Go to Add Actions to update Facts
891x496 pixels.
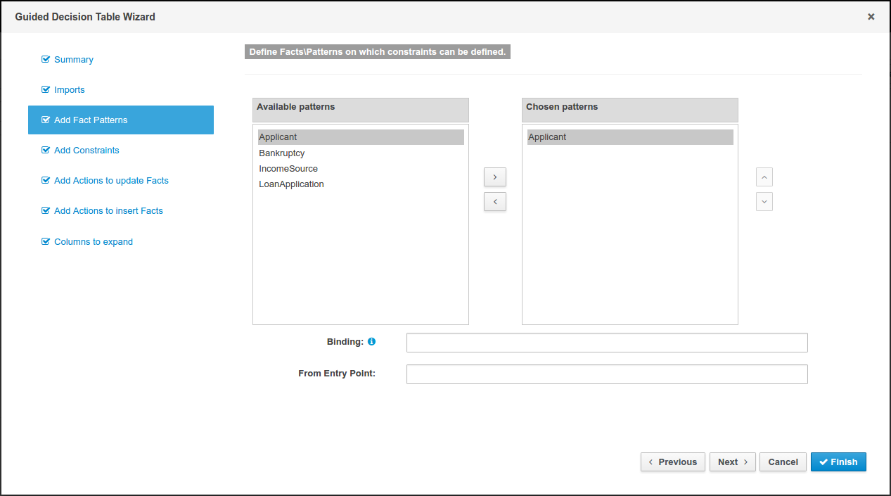(x=111, y=181)
